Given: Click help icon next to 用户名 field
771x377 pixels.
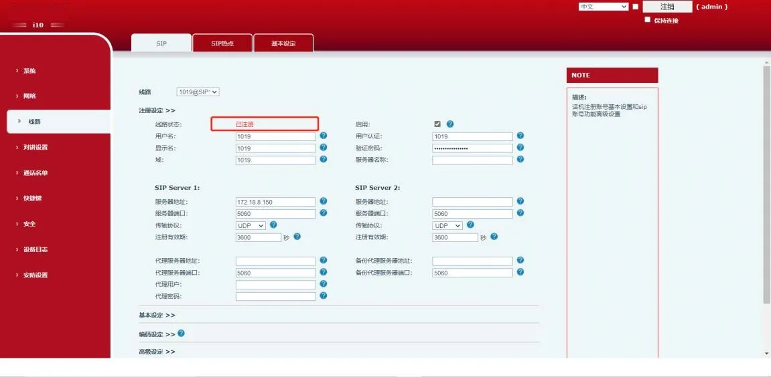Looking at the screenshot, I should pos(324,136).
